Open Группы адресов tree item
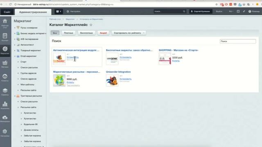The image size is (262, 147). coord(28,73)
